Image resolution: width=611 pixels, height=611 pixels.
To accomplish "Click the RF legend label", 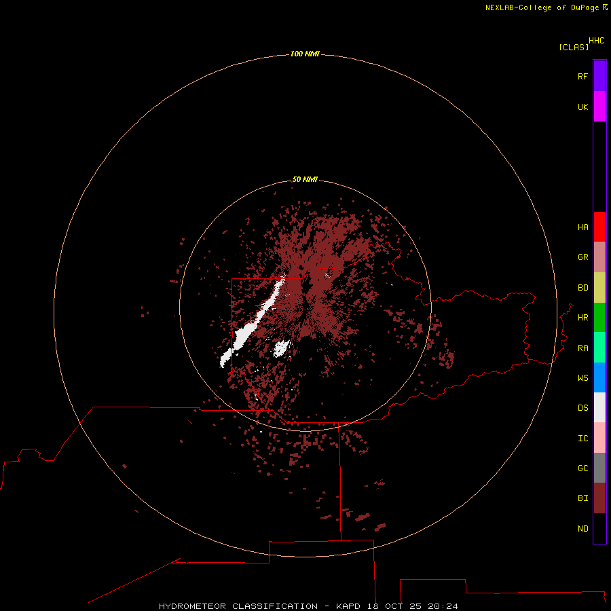I will 582,76.
